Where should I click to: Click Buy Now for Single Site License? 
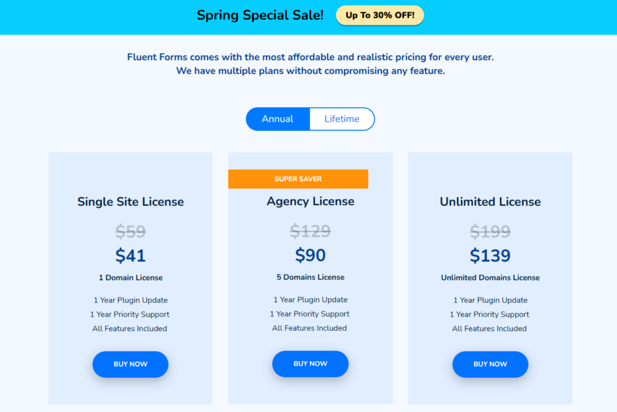click(x=131, y=364)
